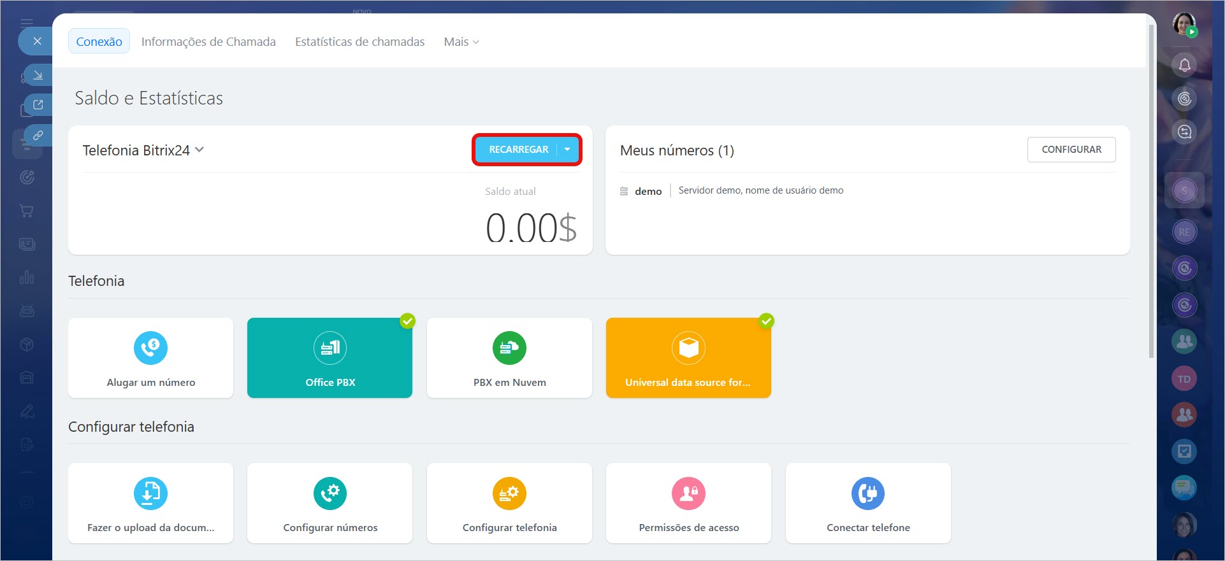Click the CONFIGURAR button
The image size is (1225, 561).
pyautogui.click(x=1071, y=150)
